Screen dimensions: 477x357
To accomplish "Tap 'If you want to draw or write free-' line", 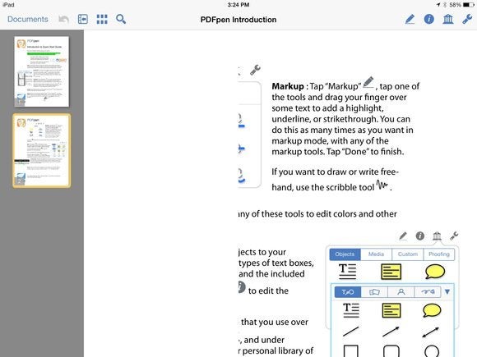I will pyautogui.click(x=335, y=172).
